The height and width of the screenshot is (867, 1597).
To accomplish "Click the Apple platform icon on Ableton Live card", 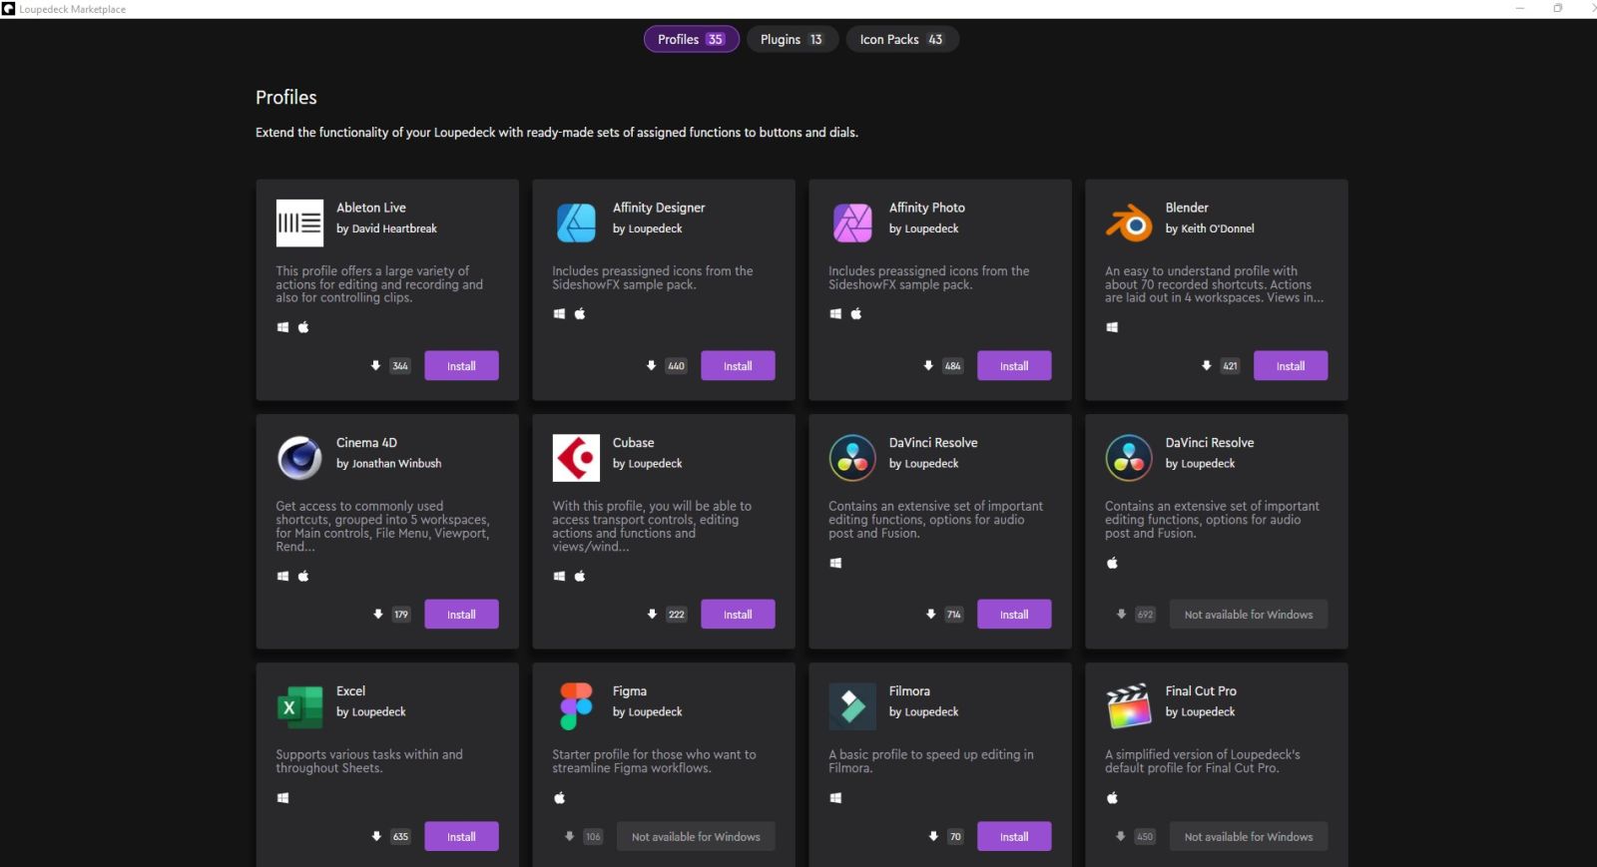I will tap(303, 327).
